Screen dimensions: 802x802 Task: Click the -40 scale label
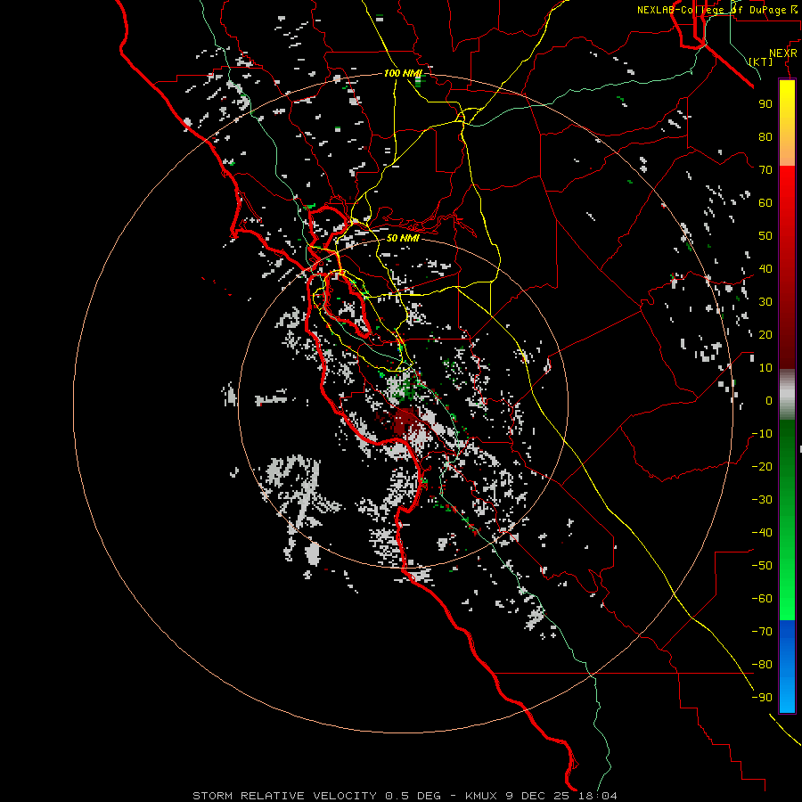762,533
